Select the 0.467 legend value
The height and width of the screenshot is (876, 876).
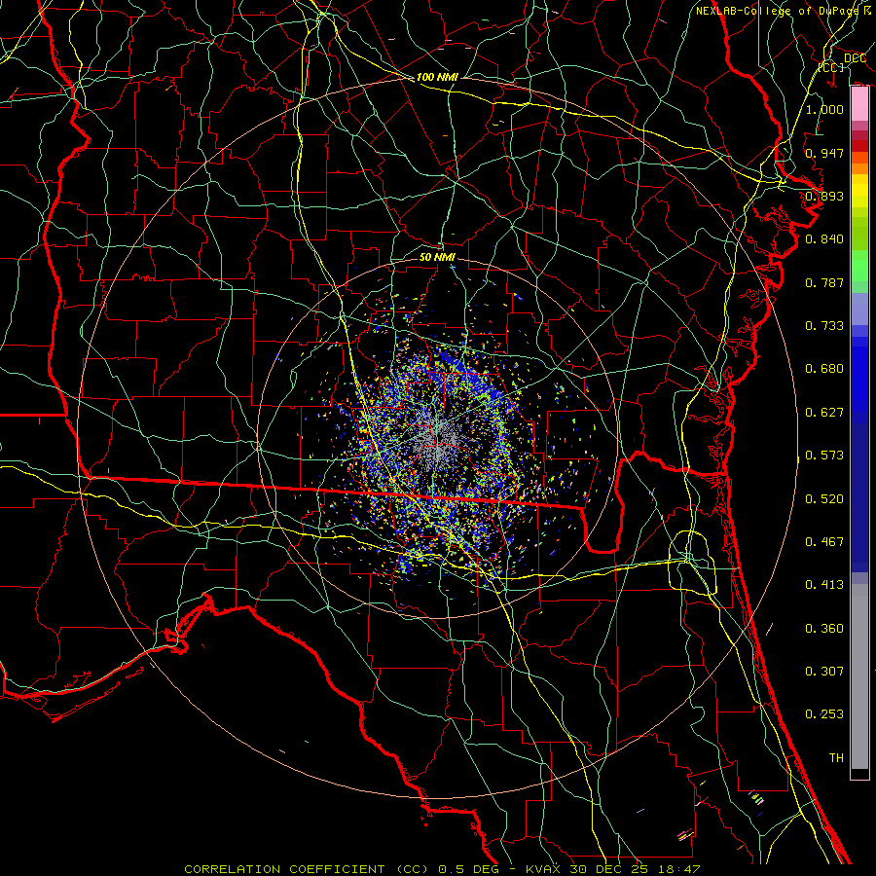[824, 542]
